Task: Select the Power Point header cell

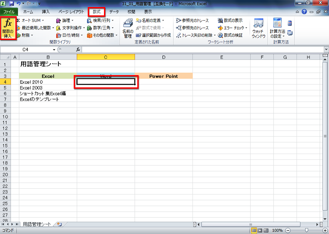Action: [164, 76]
